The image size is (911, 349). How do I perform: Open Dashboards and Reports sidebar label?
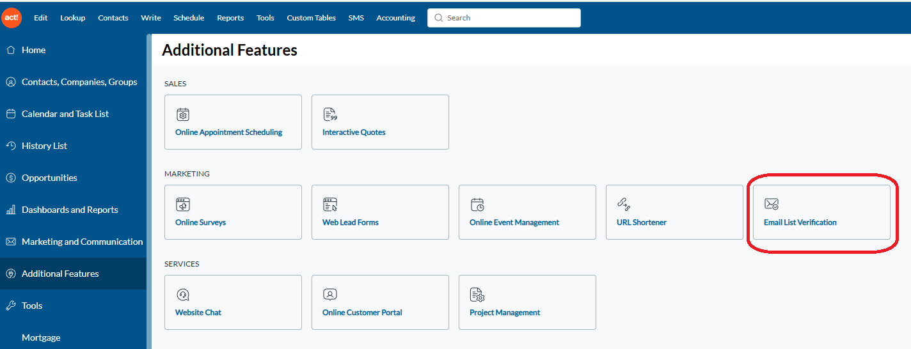point(70,210)
